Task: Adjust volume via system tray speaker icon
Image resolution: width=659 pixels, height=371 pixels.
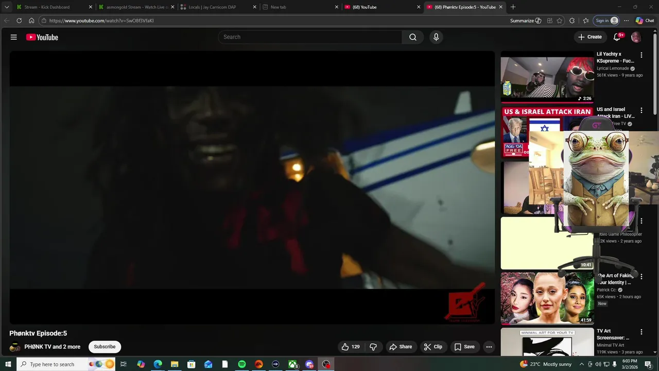Action: [598, 364]
